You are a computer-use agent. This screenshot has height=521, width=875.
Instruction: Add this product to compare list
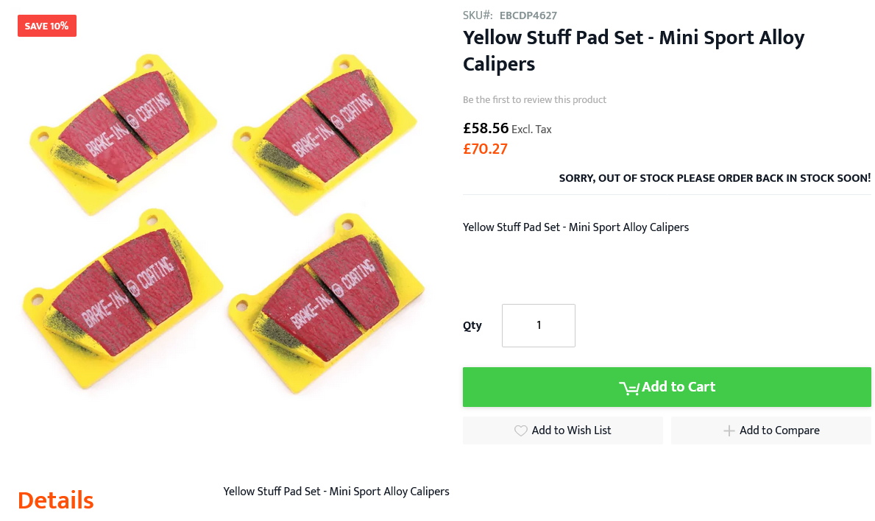pos(771,430)
